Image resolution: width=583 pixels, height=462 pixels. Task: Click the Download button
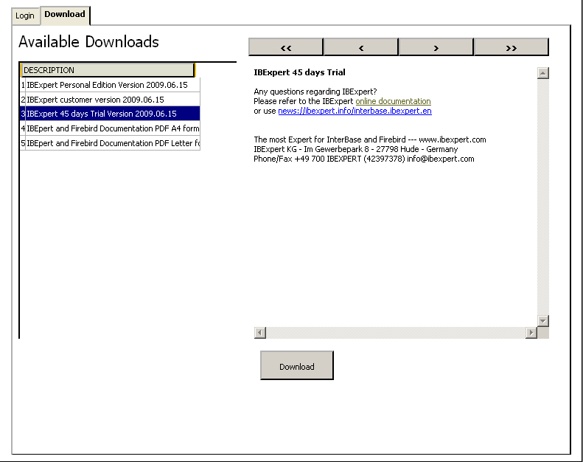click(x=297, y=365)
